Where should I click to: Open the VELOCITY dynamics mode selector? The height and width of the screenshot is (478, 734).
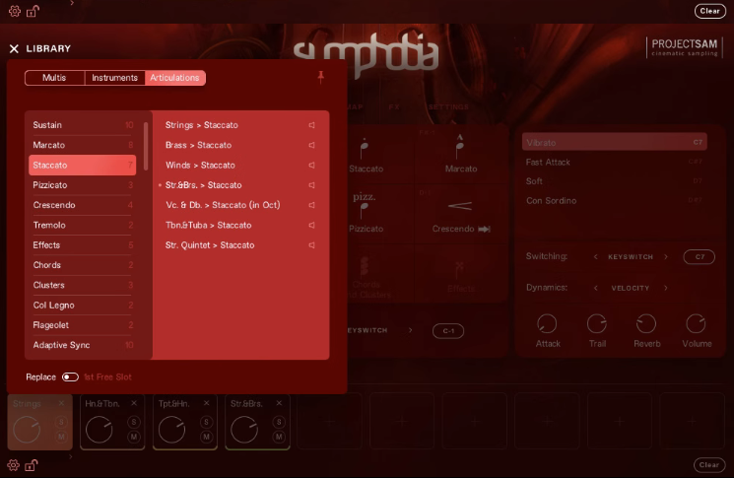tap(631, 288)
